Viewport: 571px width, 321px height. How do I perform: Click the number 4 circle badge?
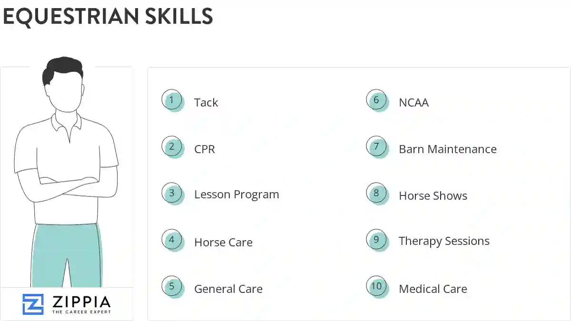point(172,240)
